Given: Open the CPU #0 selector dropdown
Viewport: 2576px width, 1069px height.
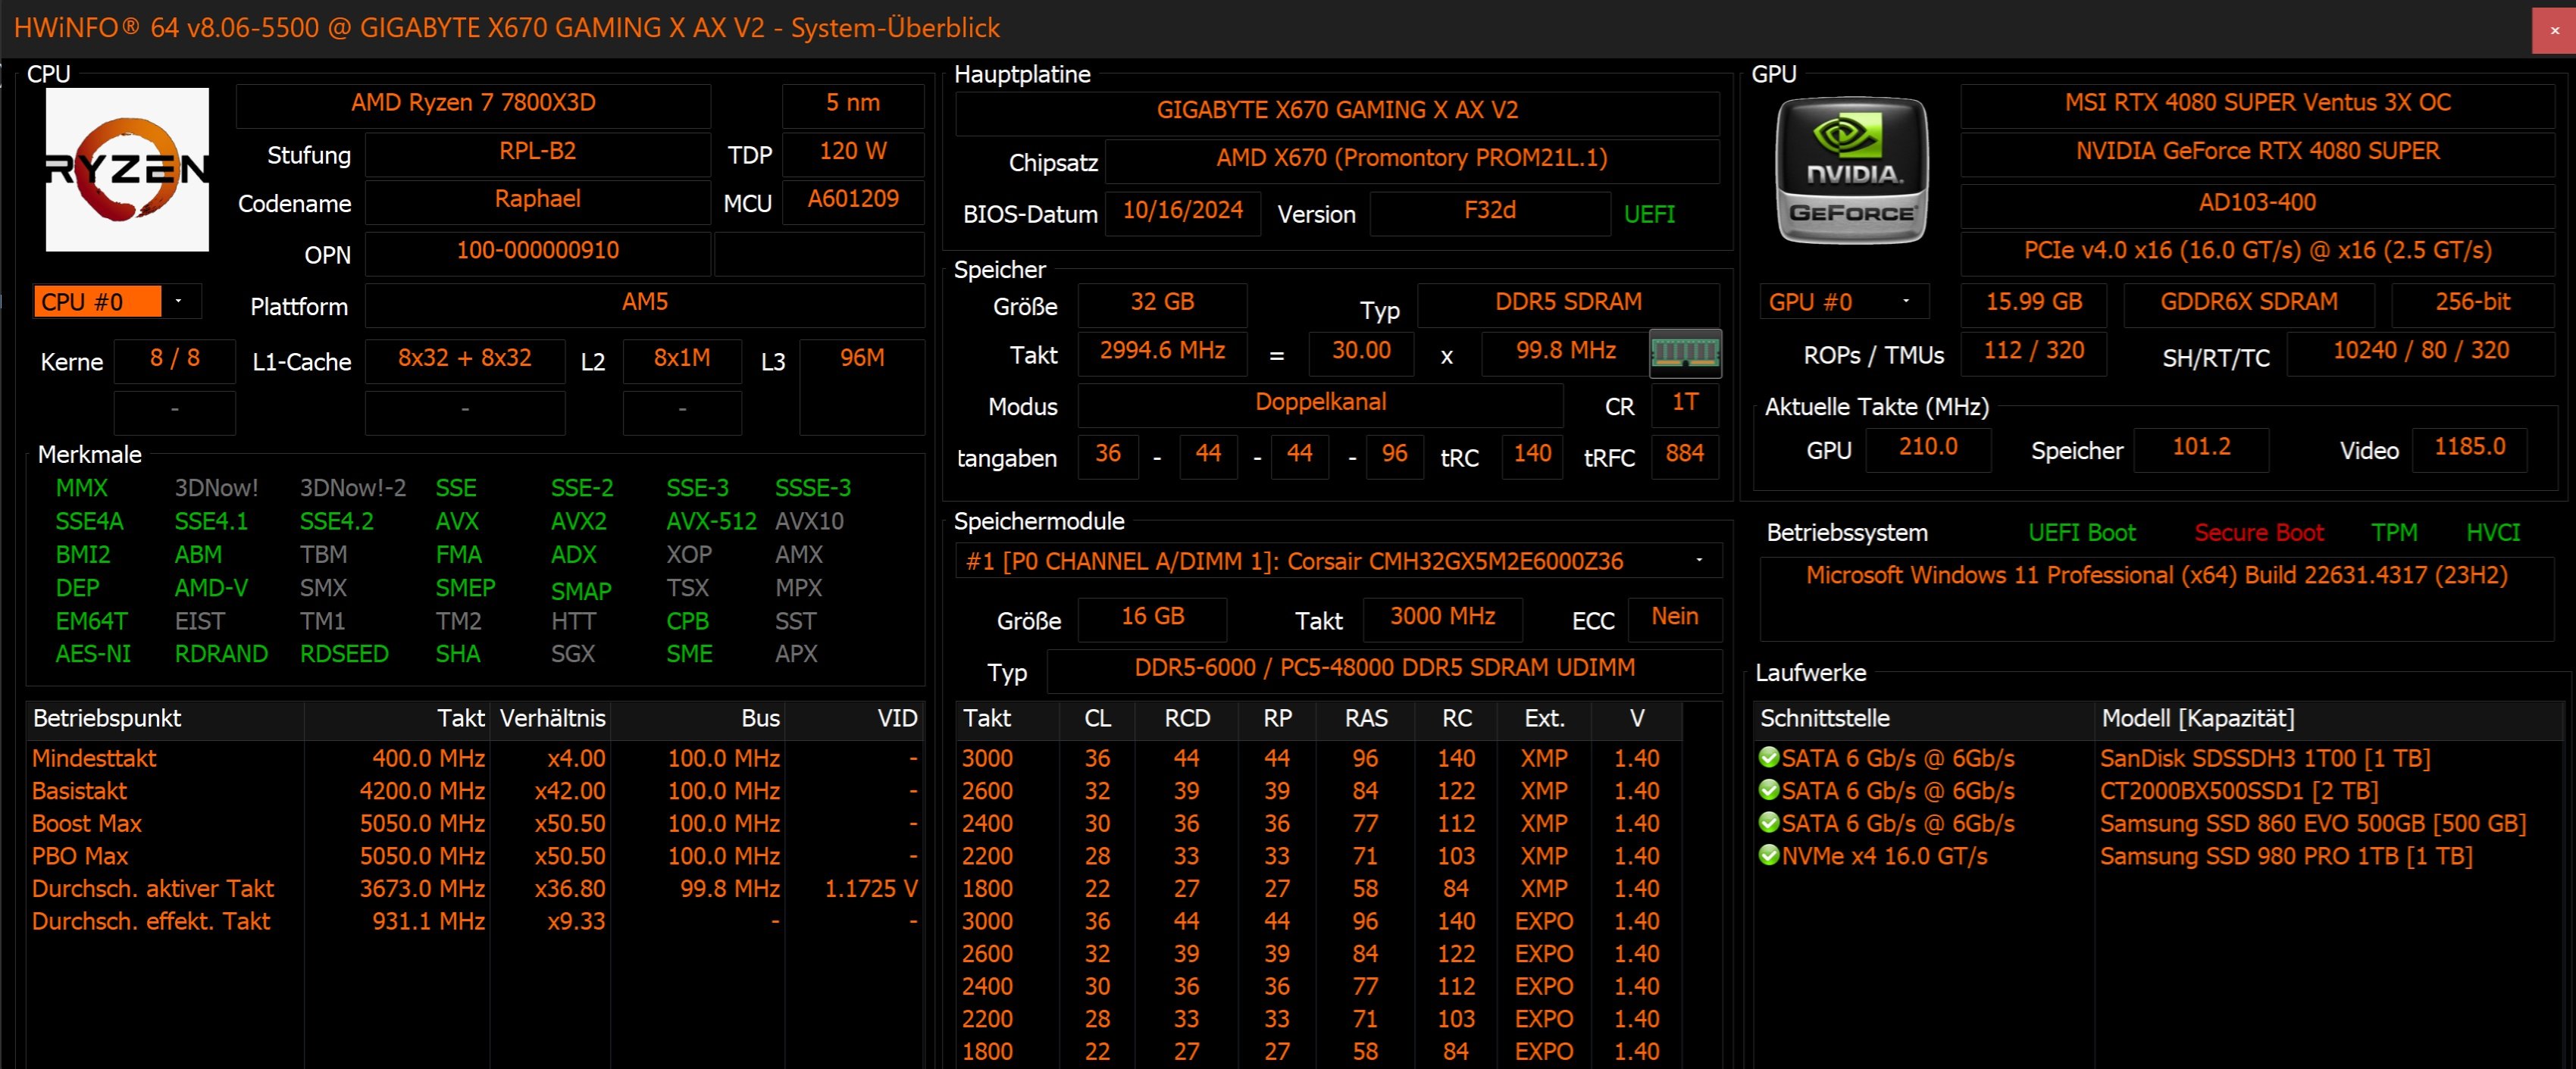Looking at the screenshot, I should click(x=178, y=301).
